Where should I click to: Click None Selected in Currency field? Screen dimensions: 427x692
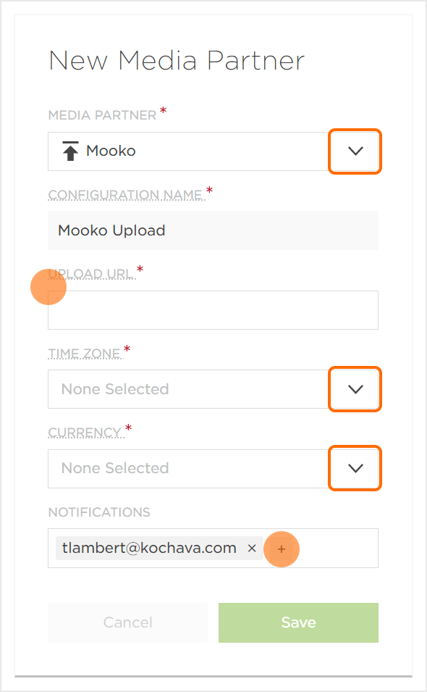(115, 468)
